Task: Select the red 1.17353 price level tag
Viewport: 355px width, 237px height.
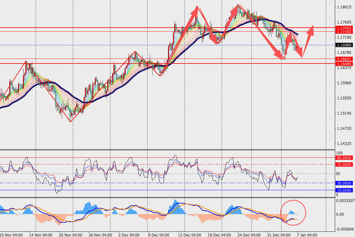Action: tap(344, 32)
